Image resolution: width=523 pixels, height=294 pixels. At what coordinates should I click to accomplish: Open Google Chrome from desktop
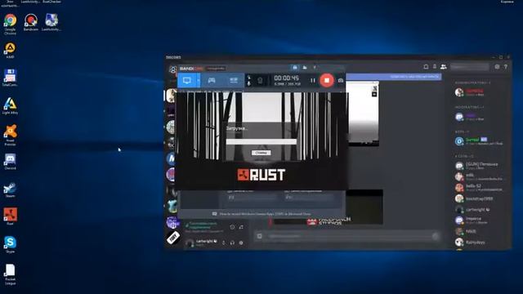10,24
